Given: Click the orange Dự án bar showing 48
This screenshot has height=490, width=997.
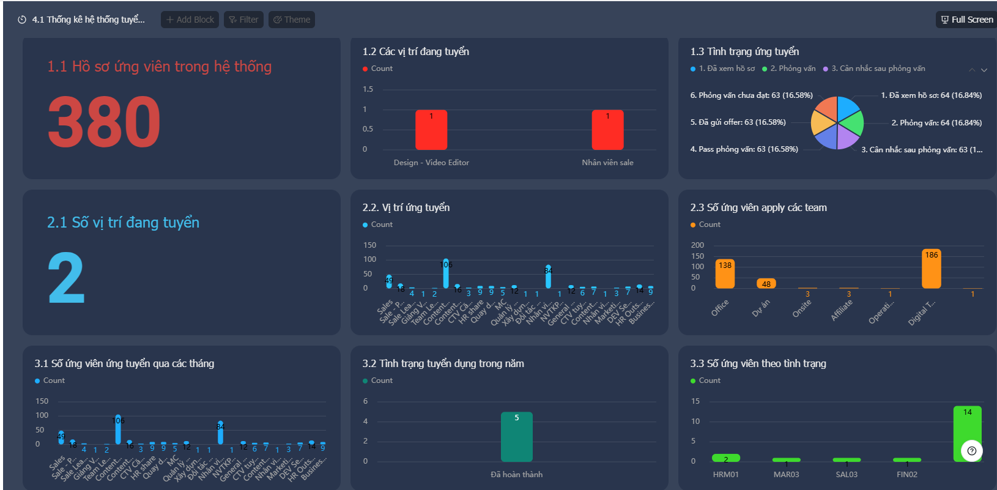Looking at the screenshot, I should (x=766, y=283).
